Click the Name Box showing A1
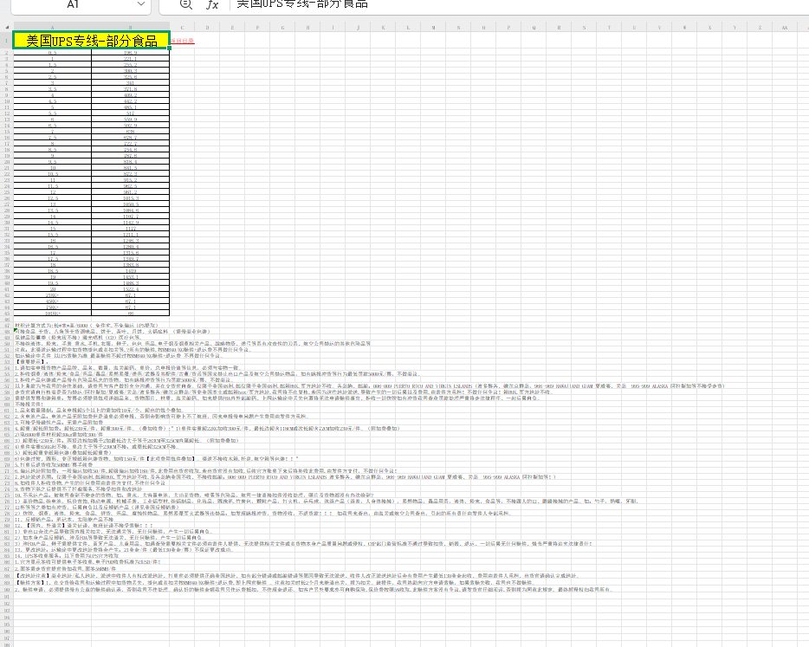Image resolution: width=809 pixels, height=647 pixels. click(74, 4)
